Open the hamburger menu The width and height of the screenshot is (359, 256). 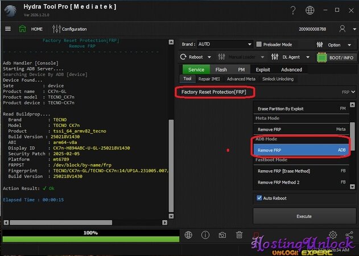(x=8, y=29)
